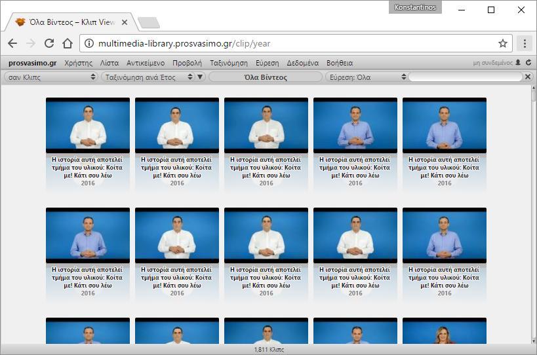Click the Όλα Βίντεος title button
This screenshot has height=355, width=537.
[x=266, y=77]
